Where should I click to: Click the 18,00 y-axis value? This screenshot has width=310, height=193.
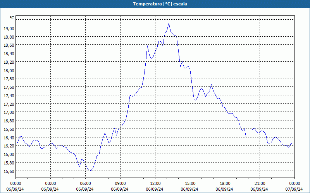click(9, 70)
